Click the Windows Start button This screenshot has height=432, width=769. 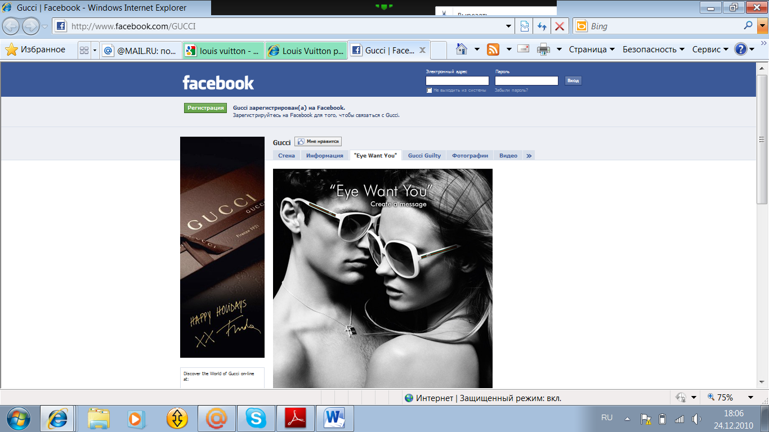pyautogui.click(x=17, y=418)
